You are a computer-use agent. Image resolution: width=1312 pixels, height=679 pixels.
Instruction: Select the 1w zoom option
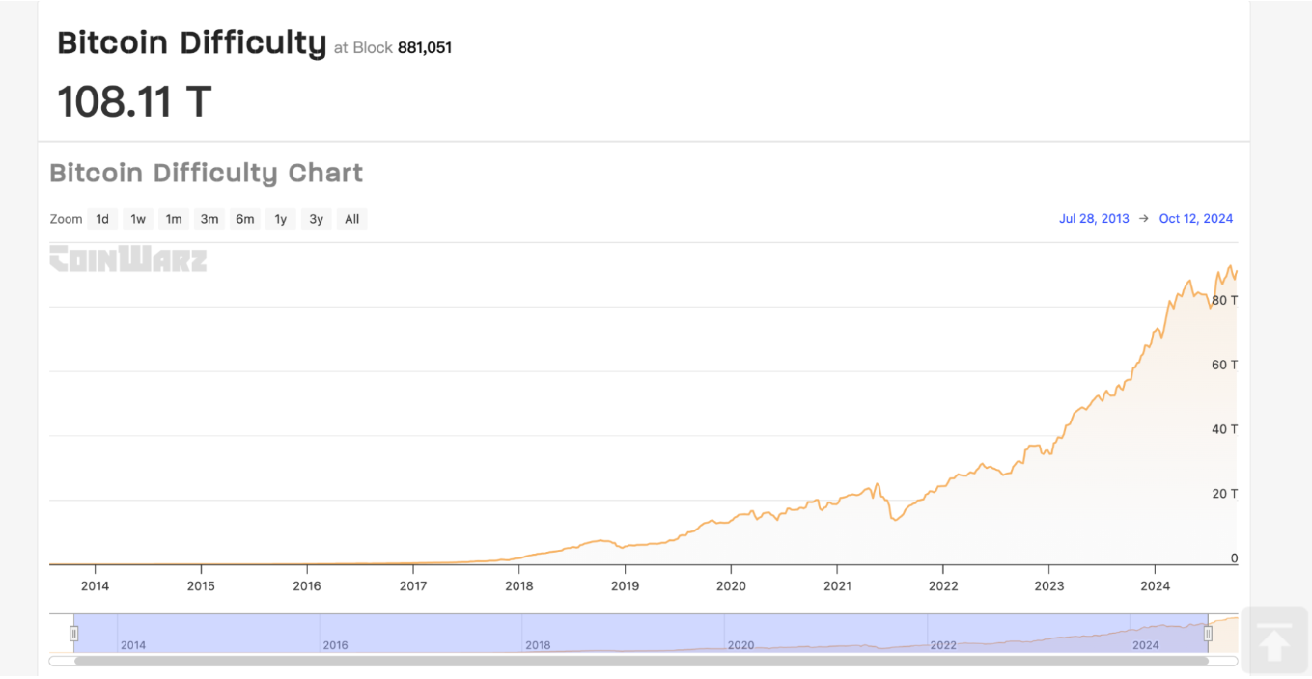tap(138, 219)
